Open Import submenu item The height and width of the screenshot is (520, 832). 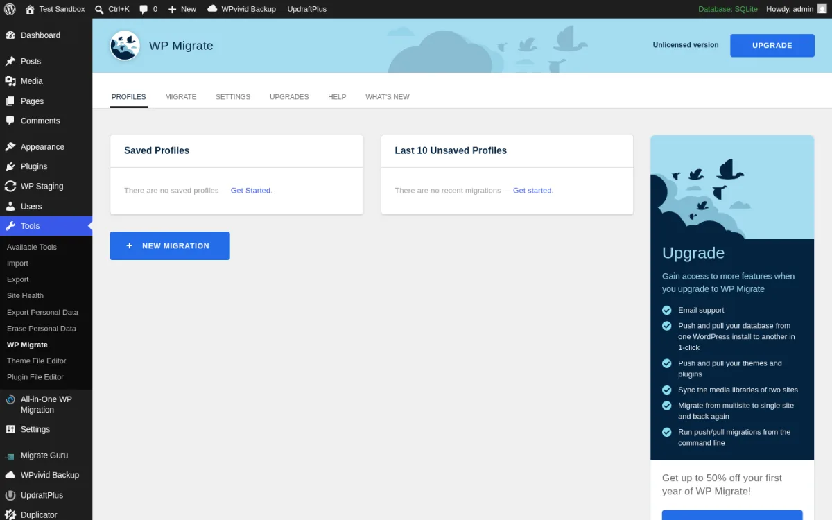(17, 263)
